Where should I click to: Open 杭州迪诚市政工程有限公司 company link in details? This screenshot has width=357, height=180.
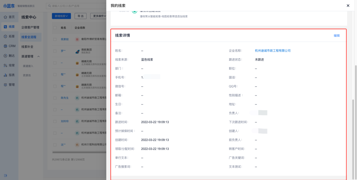click(x=273, y=51)
